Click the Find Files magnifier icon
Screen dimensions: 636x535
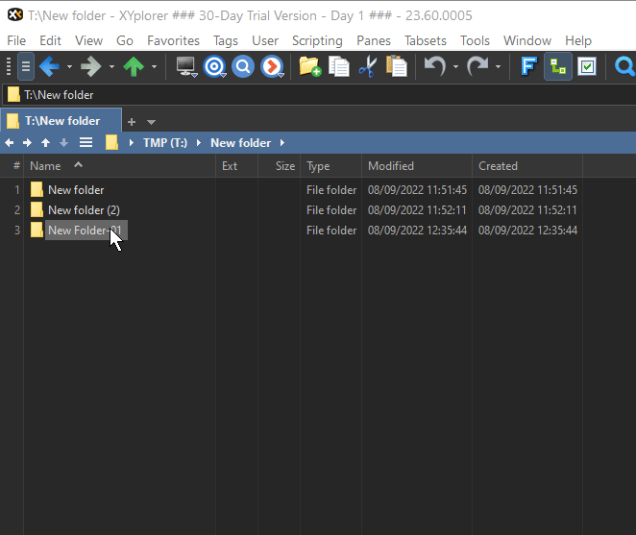pos(243,66)
